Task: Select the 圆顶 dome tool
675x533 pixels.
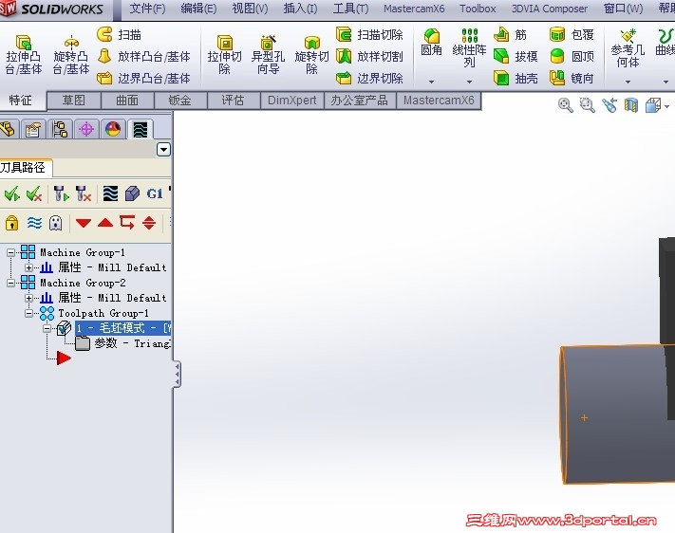Action: click(572, 56)
